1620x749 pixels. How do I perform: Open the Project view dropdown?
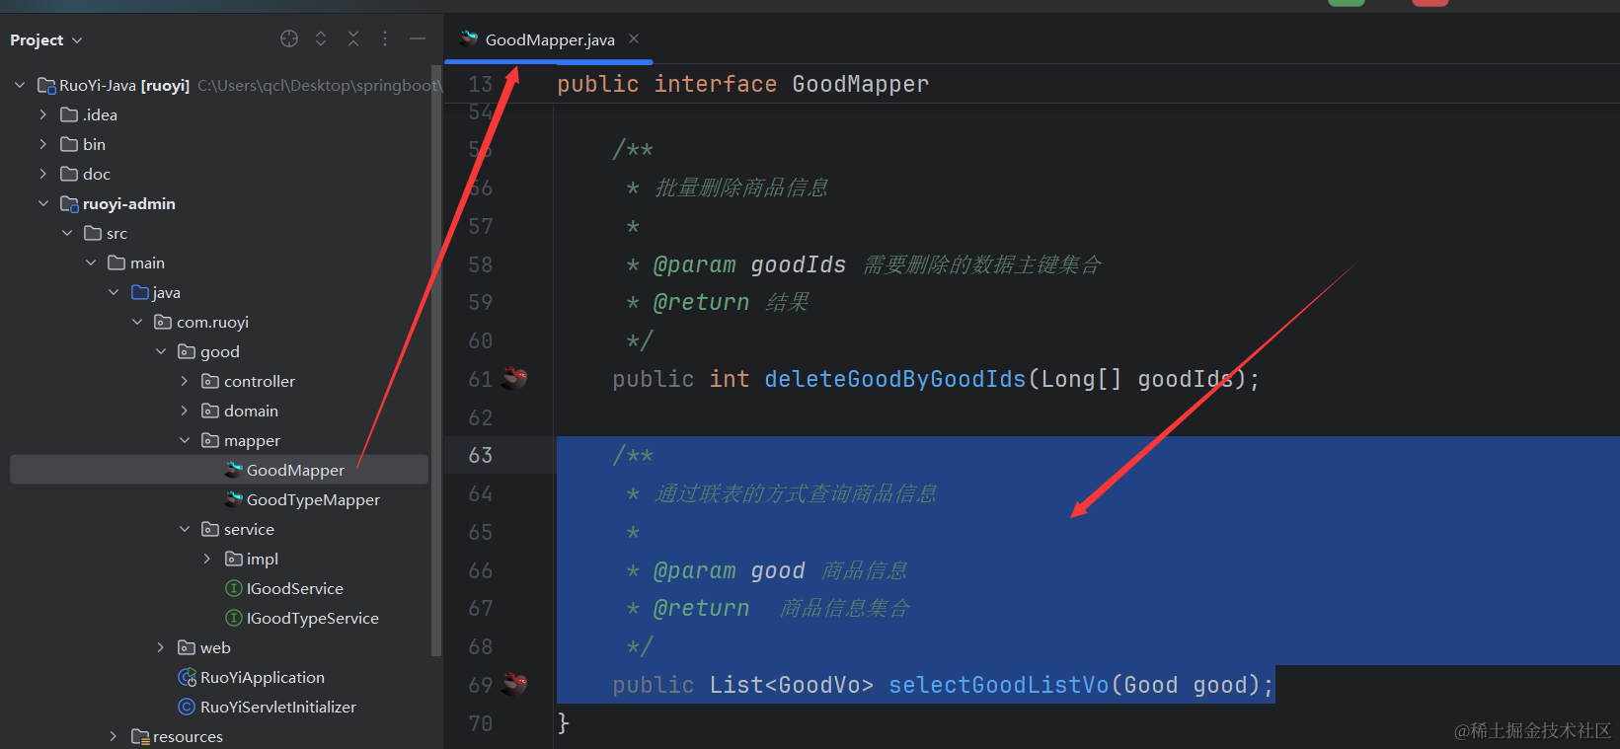[46, 40]
